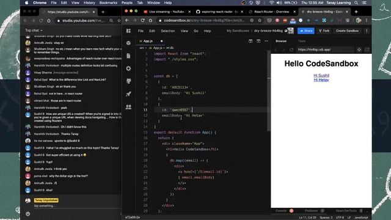The width and height of the screenshot is (391, 220).
Task: Open the File Explorer sidebar icon
Action: (128, 56)
